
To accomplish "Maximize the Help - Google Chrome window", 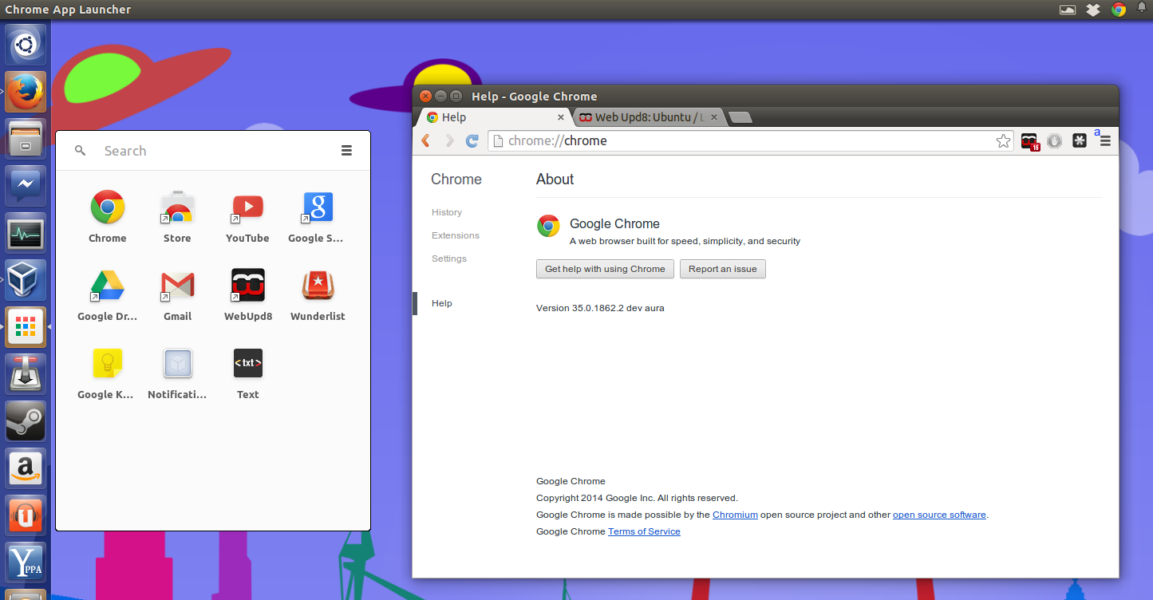I will point(456,97).
